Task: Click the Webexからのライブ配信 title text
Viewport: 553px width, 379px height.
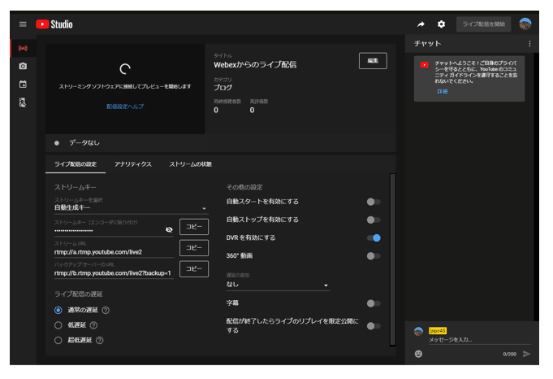Action: (255, 64)
